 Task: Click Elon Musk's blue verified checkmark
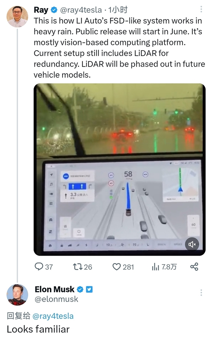81,289
